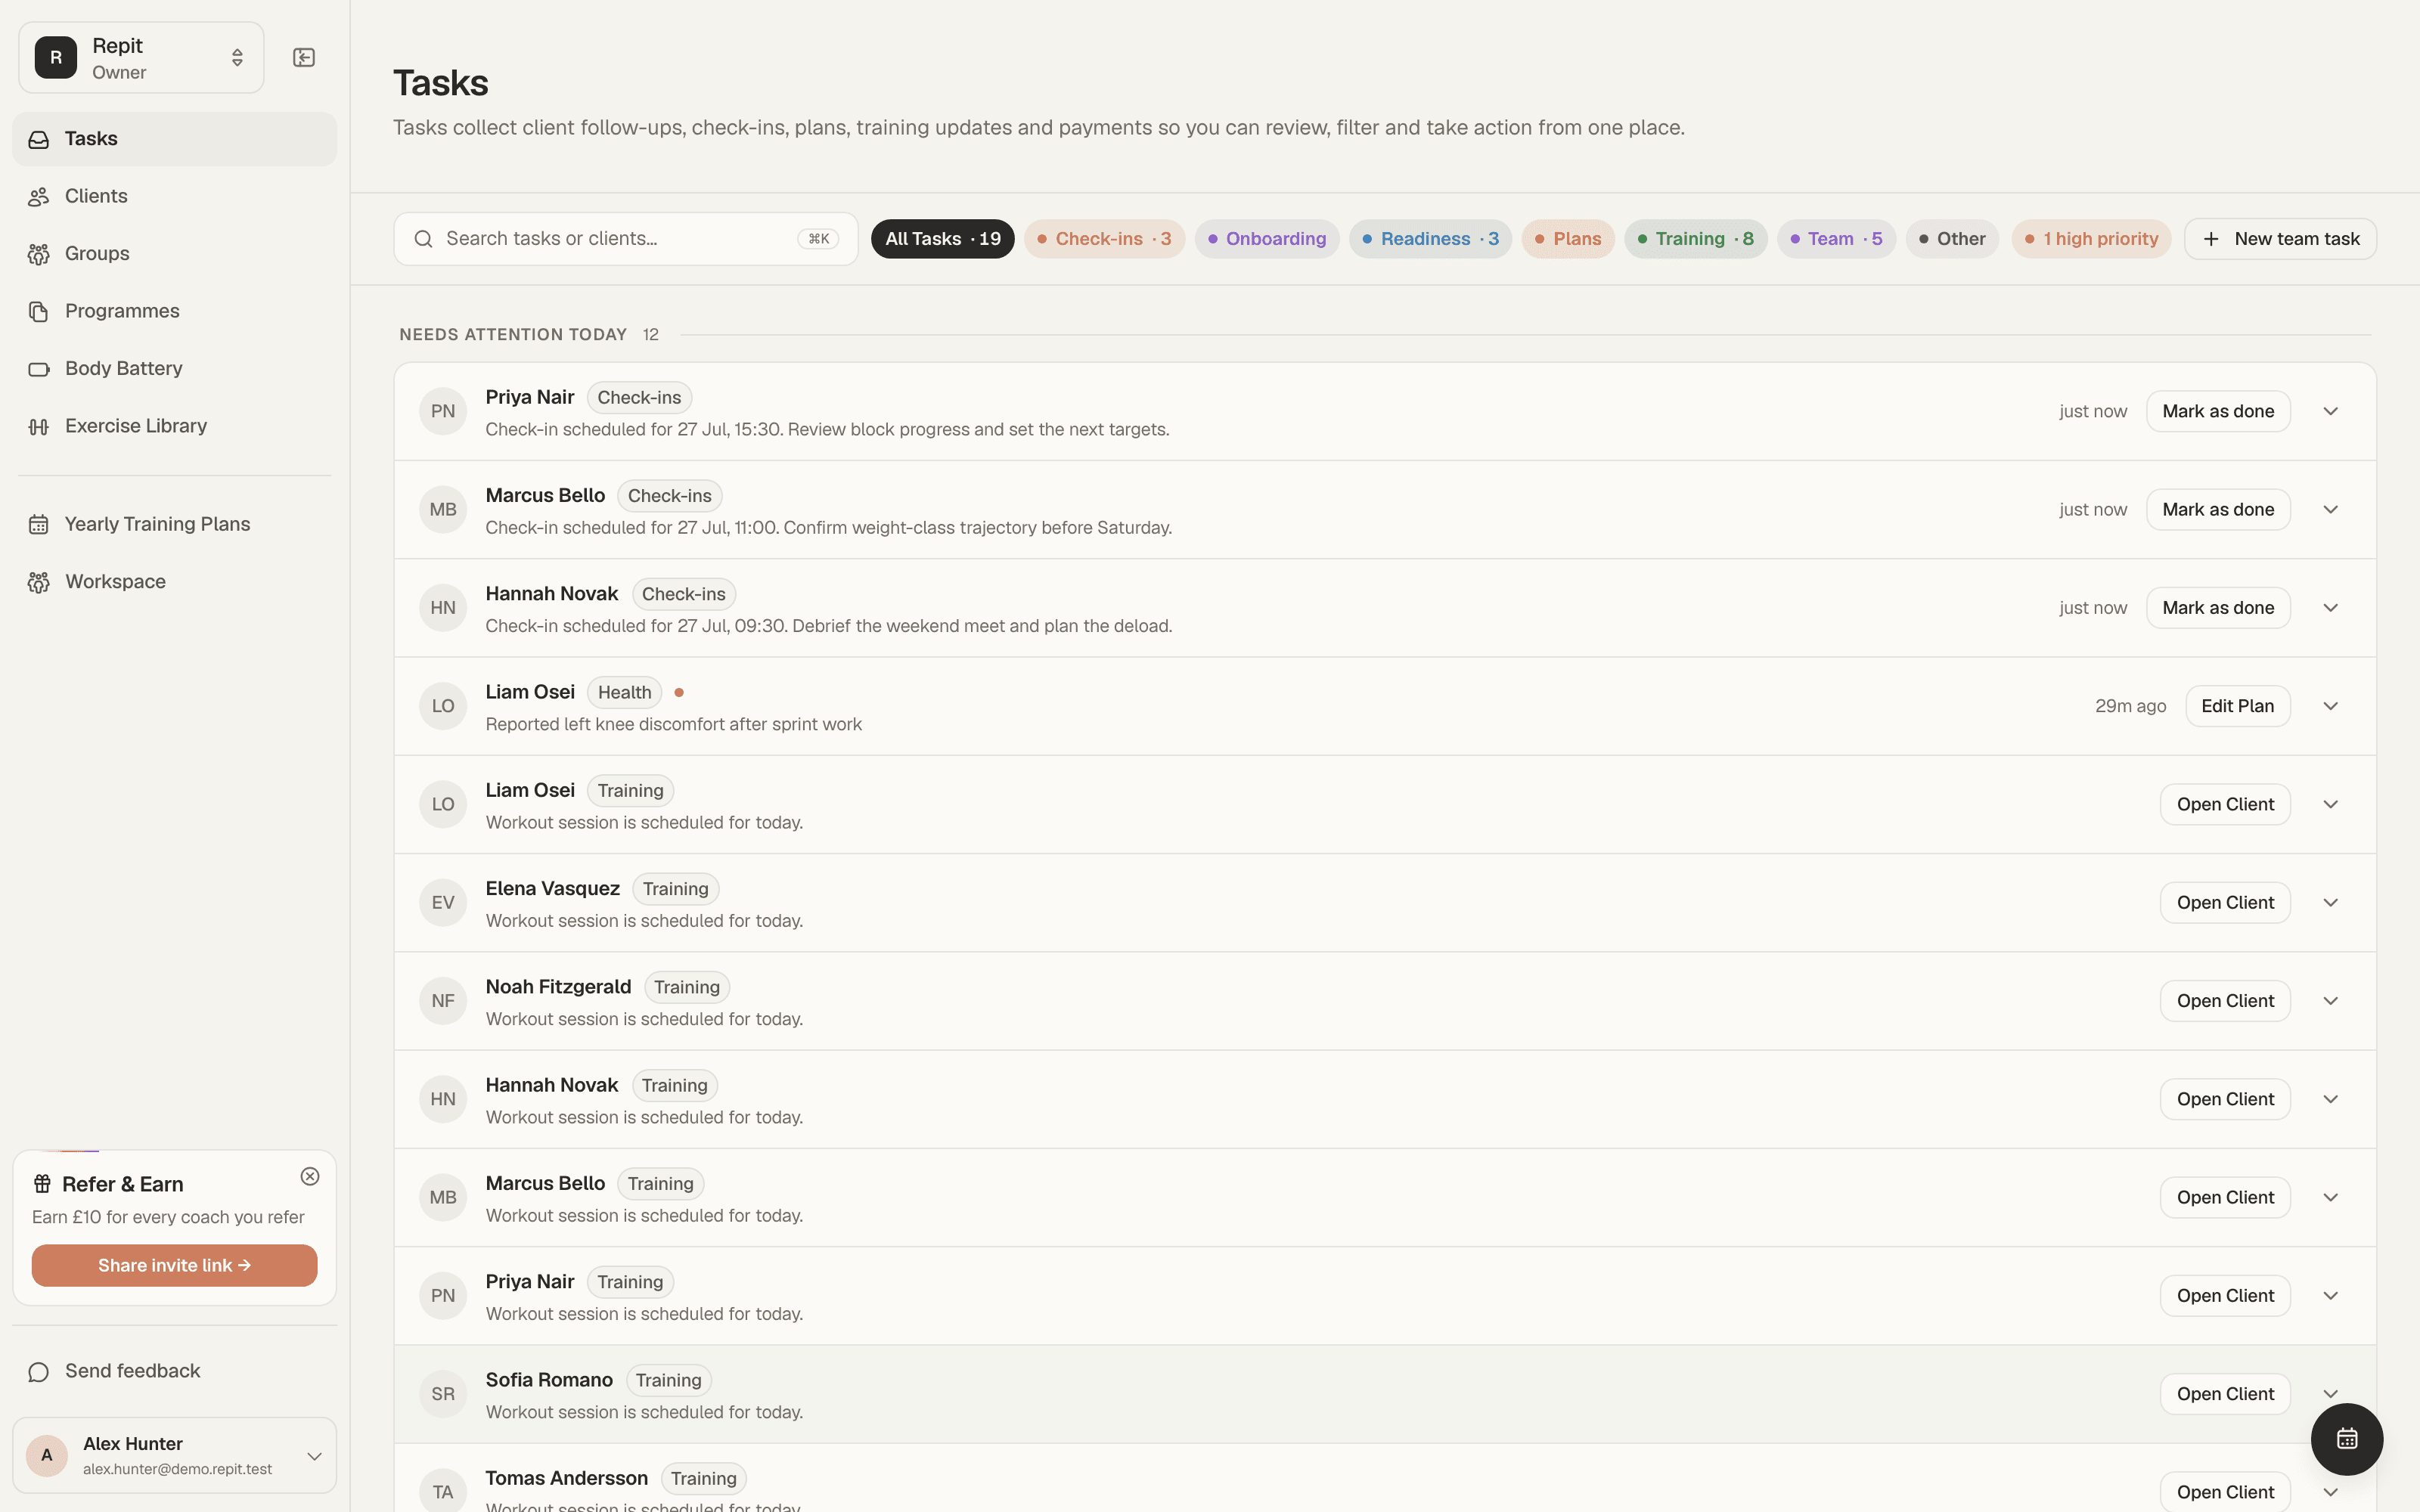Filter by Readiness

click(1430, 239)
